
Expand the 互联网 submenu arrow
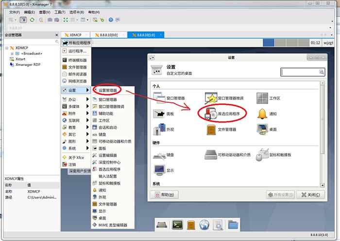[87, 120]
